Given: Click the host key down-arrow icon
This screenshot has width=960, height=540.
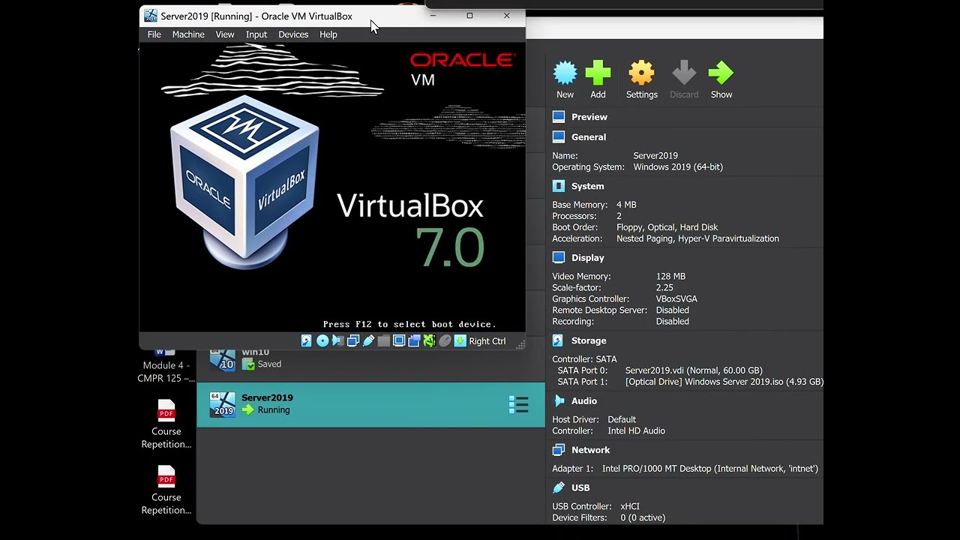Looking at the screenshot, I should [x=460, y=341].
